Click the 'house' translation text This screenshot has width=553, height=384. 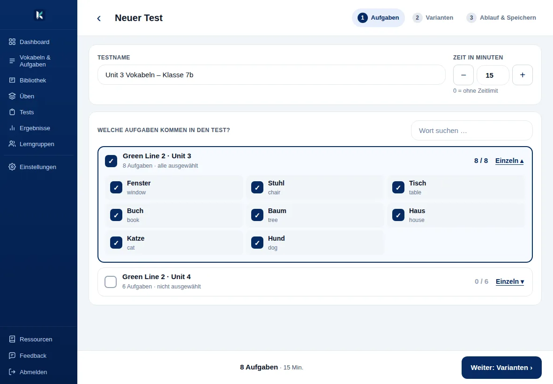(417, 220)
